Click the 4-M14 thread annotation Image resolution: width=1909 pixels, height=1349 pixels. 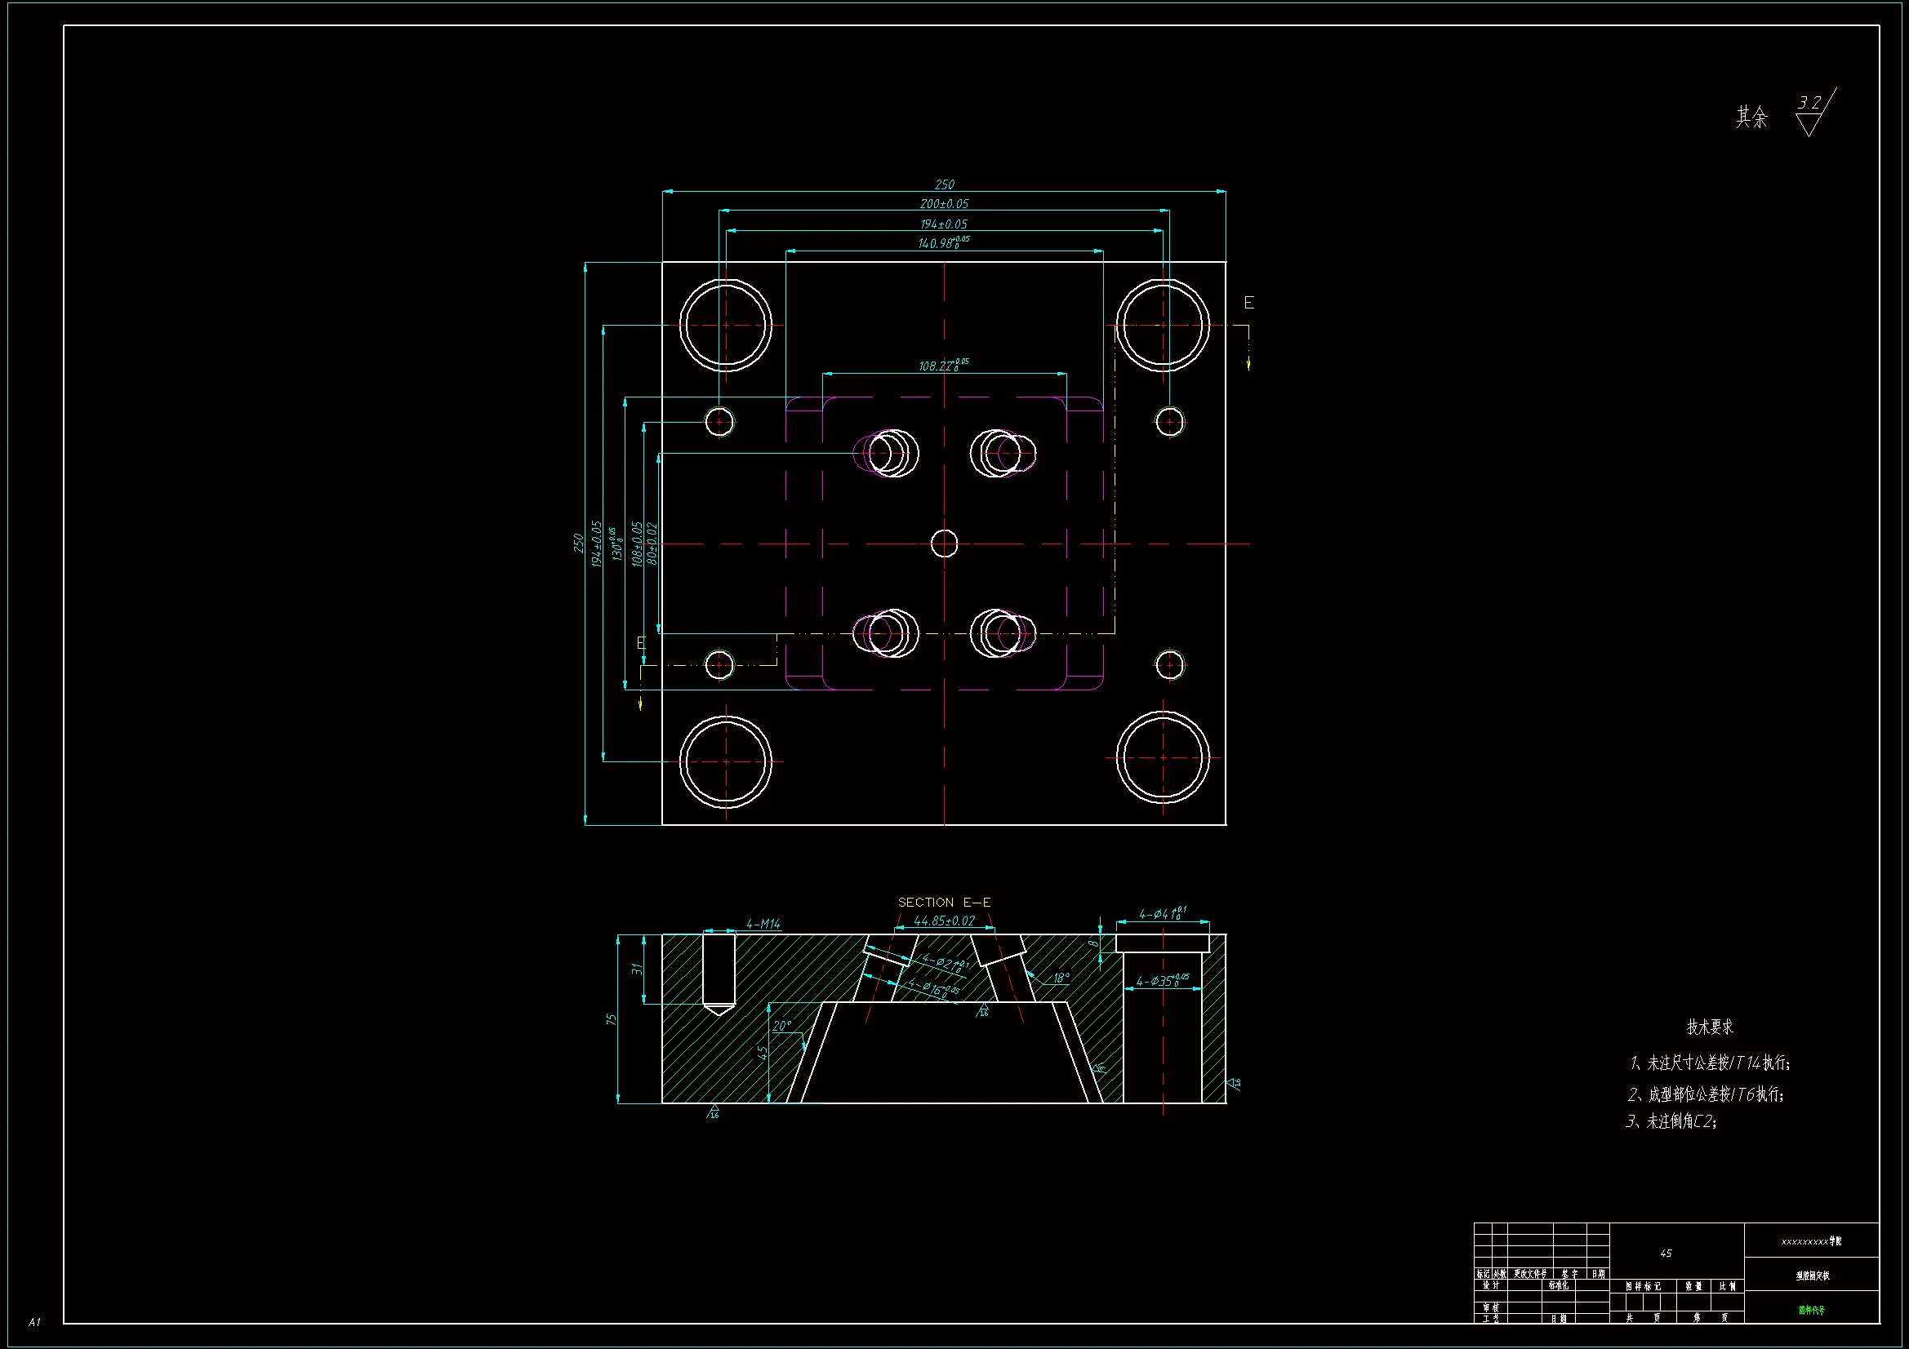[763, 925]
